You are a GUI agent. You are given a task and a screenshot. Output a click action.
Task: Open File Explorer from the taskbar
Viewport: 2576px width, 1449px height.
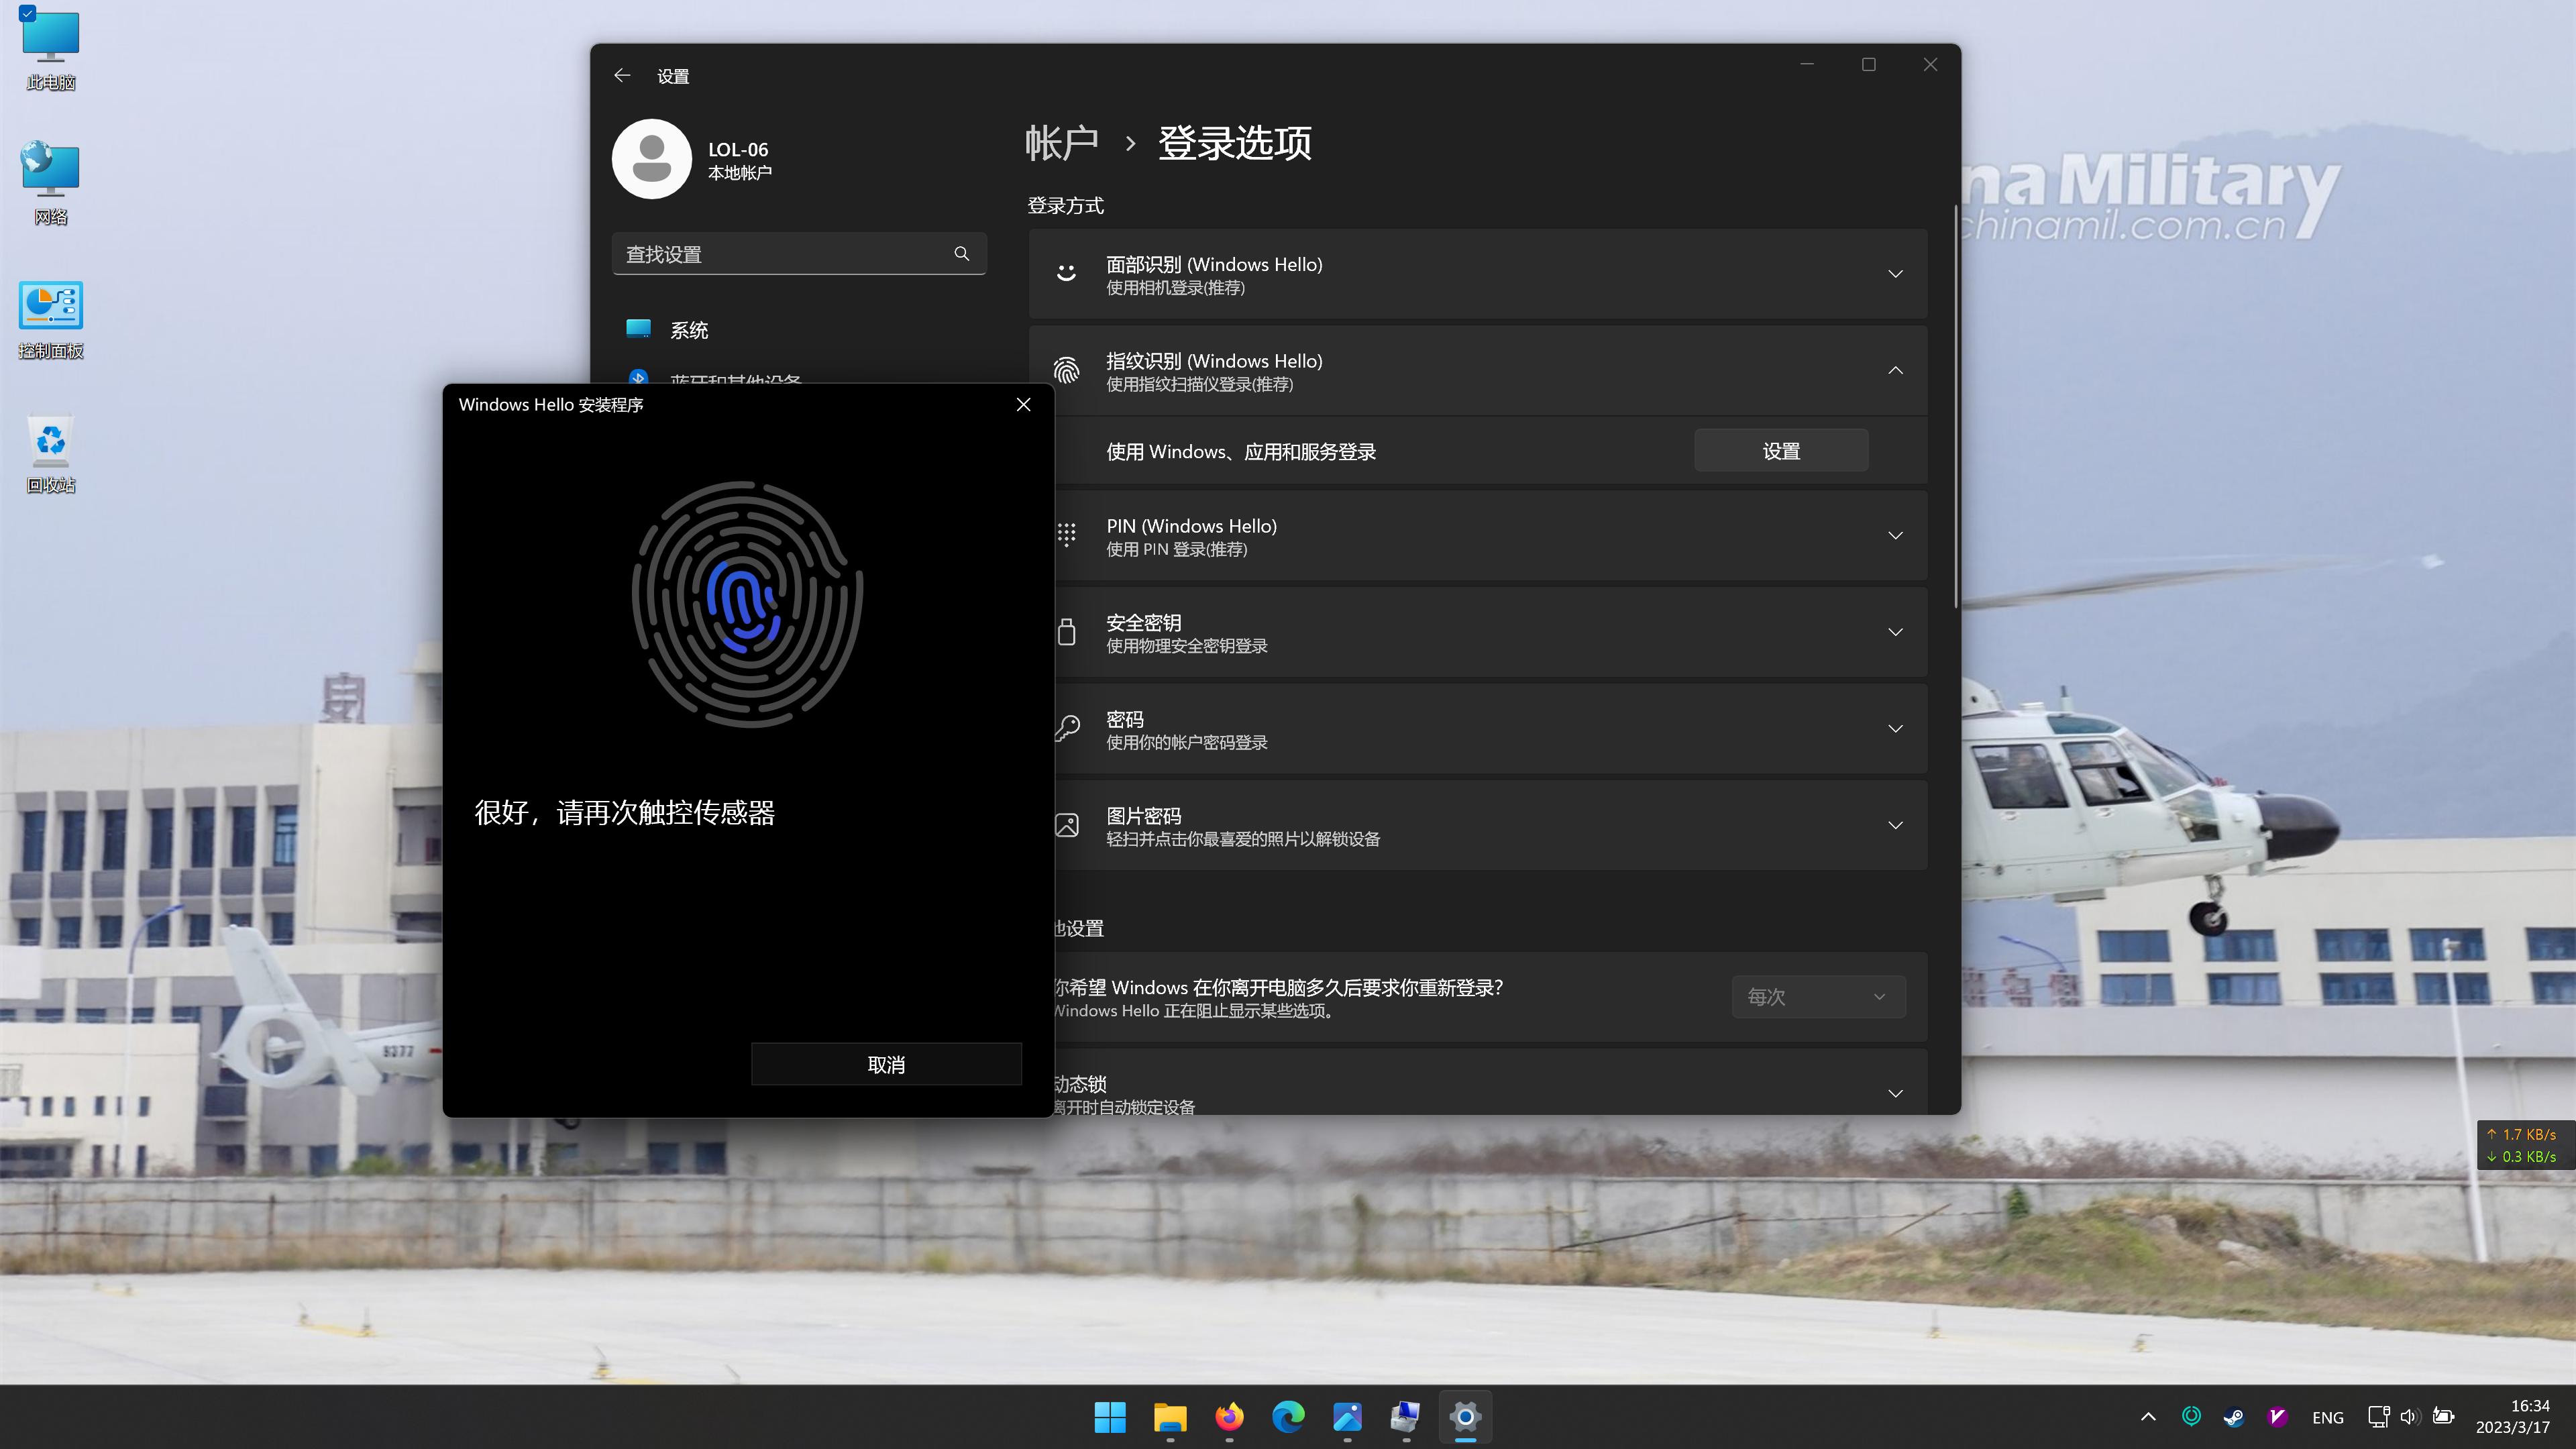[1170, 1416]
